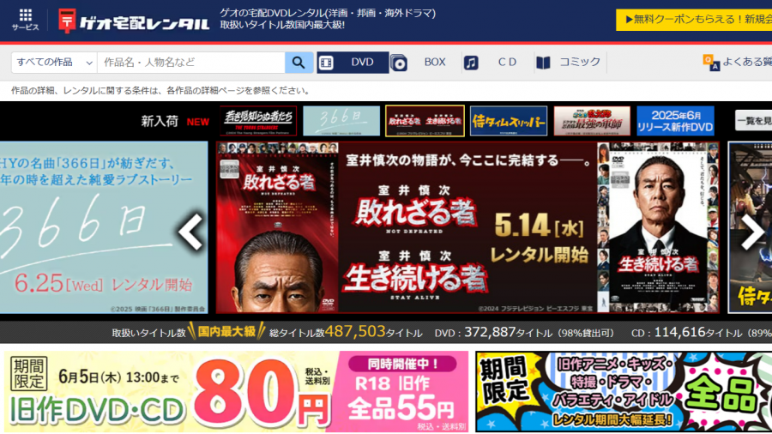Click the magnifier search button
The height and width of the screenshot is (434, 772).
[x=299, y=63]
